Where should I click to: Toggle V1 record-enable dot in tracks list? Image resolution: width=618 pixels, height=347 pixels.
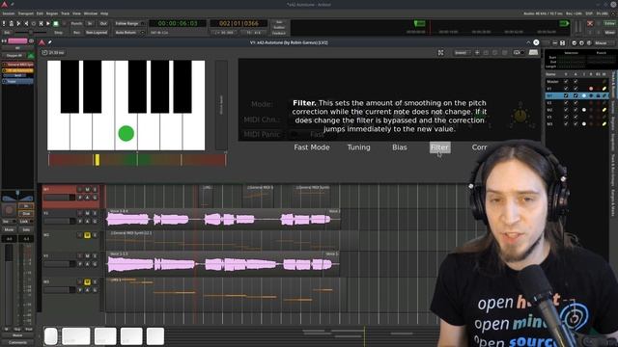591,89
